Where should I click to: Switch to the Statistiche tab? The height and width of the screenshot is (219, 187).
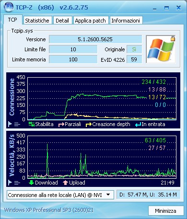tap(38, 20)
